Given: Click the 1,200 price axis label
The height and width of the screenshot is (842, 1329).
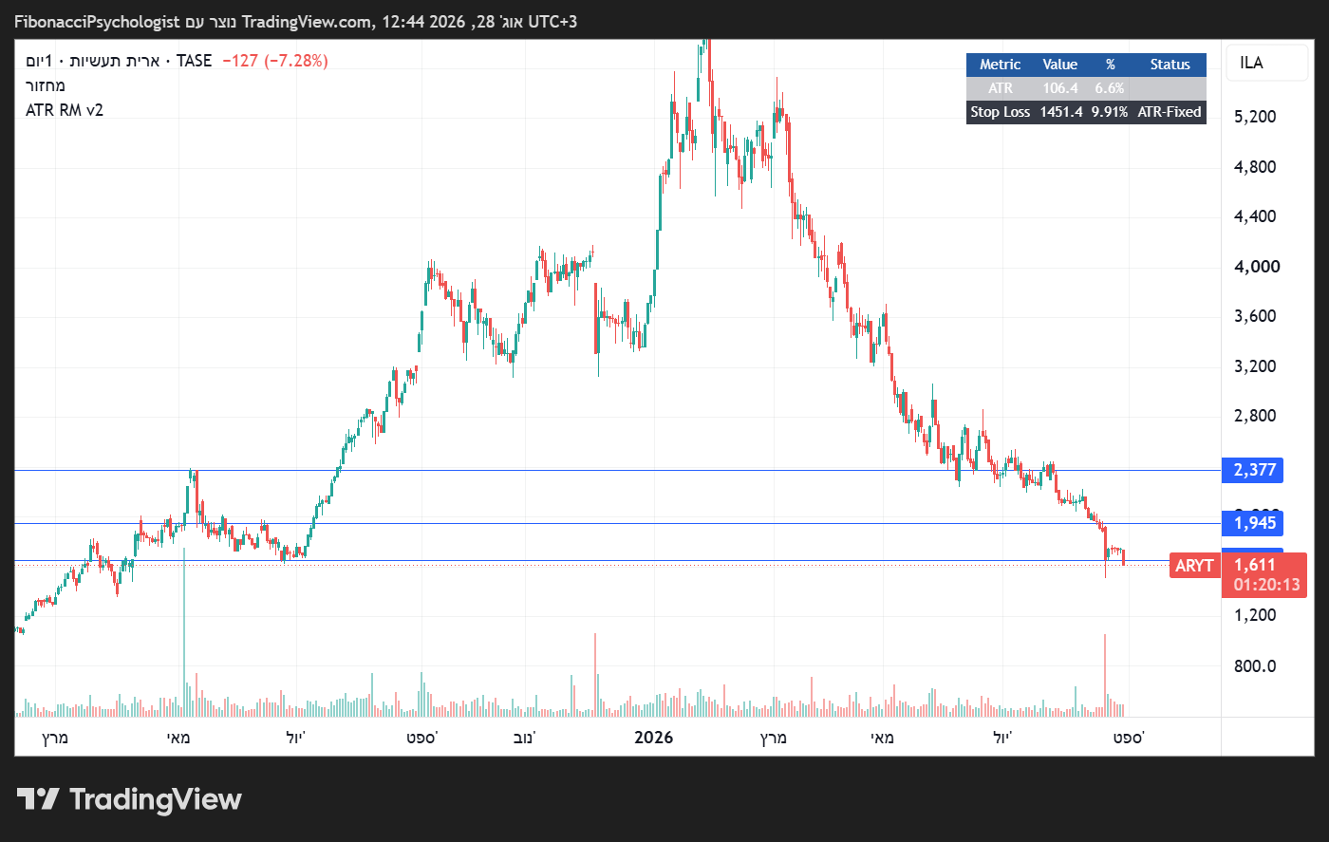Looking at the screenshot, I should click(x=1255, y=615).
